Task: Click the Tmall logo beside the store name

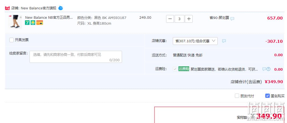Action: point(7,8)
